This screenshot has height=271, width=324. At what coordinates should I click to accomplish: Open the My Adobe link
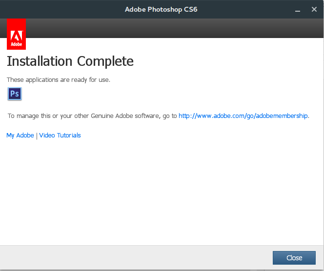(20, 135)
